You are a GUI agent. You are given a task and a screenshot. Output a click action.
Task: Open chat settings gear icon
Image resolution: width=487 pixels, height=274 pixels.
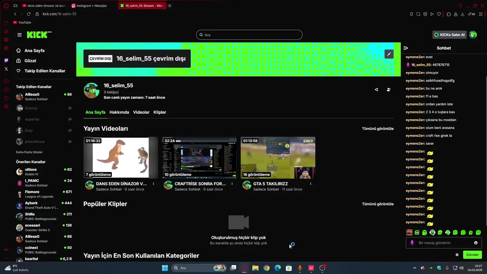pos(457,255)
